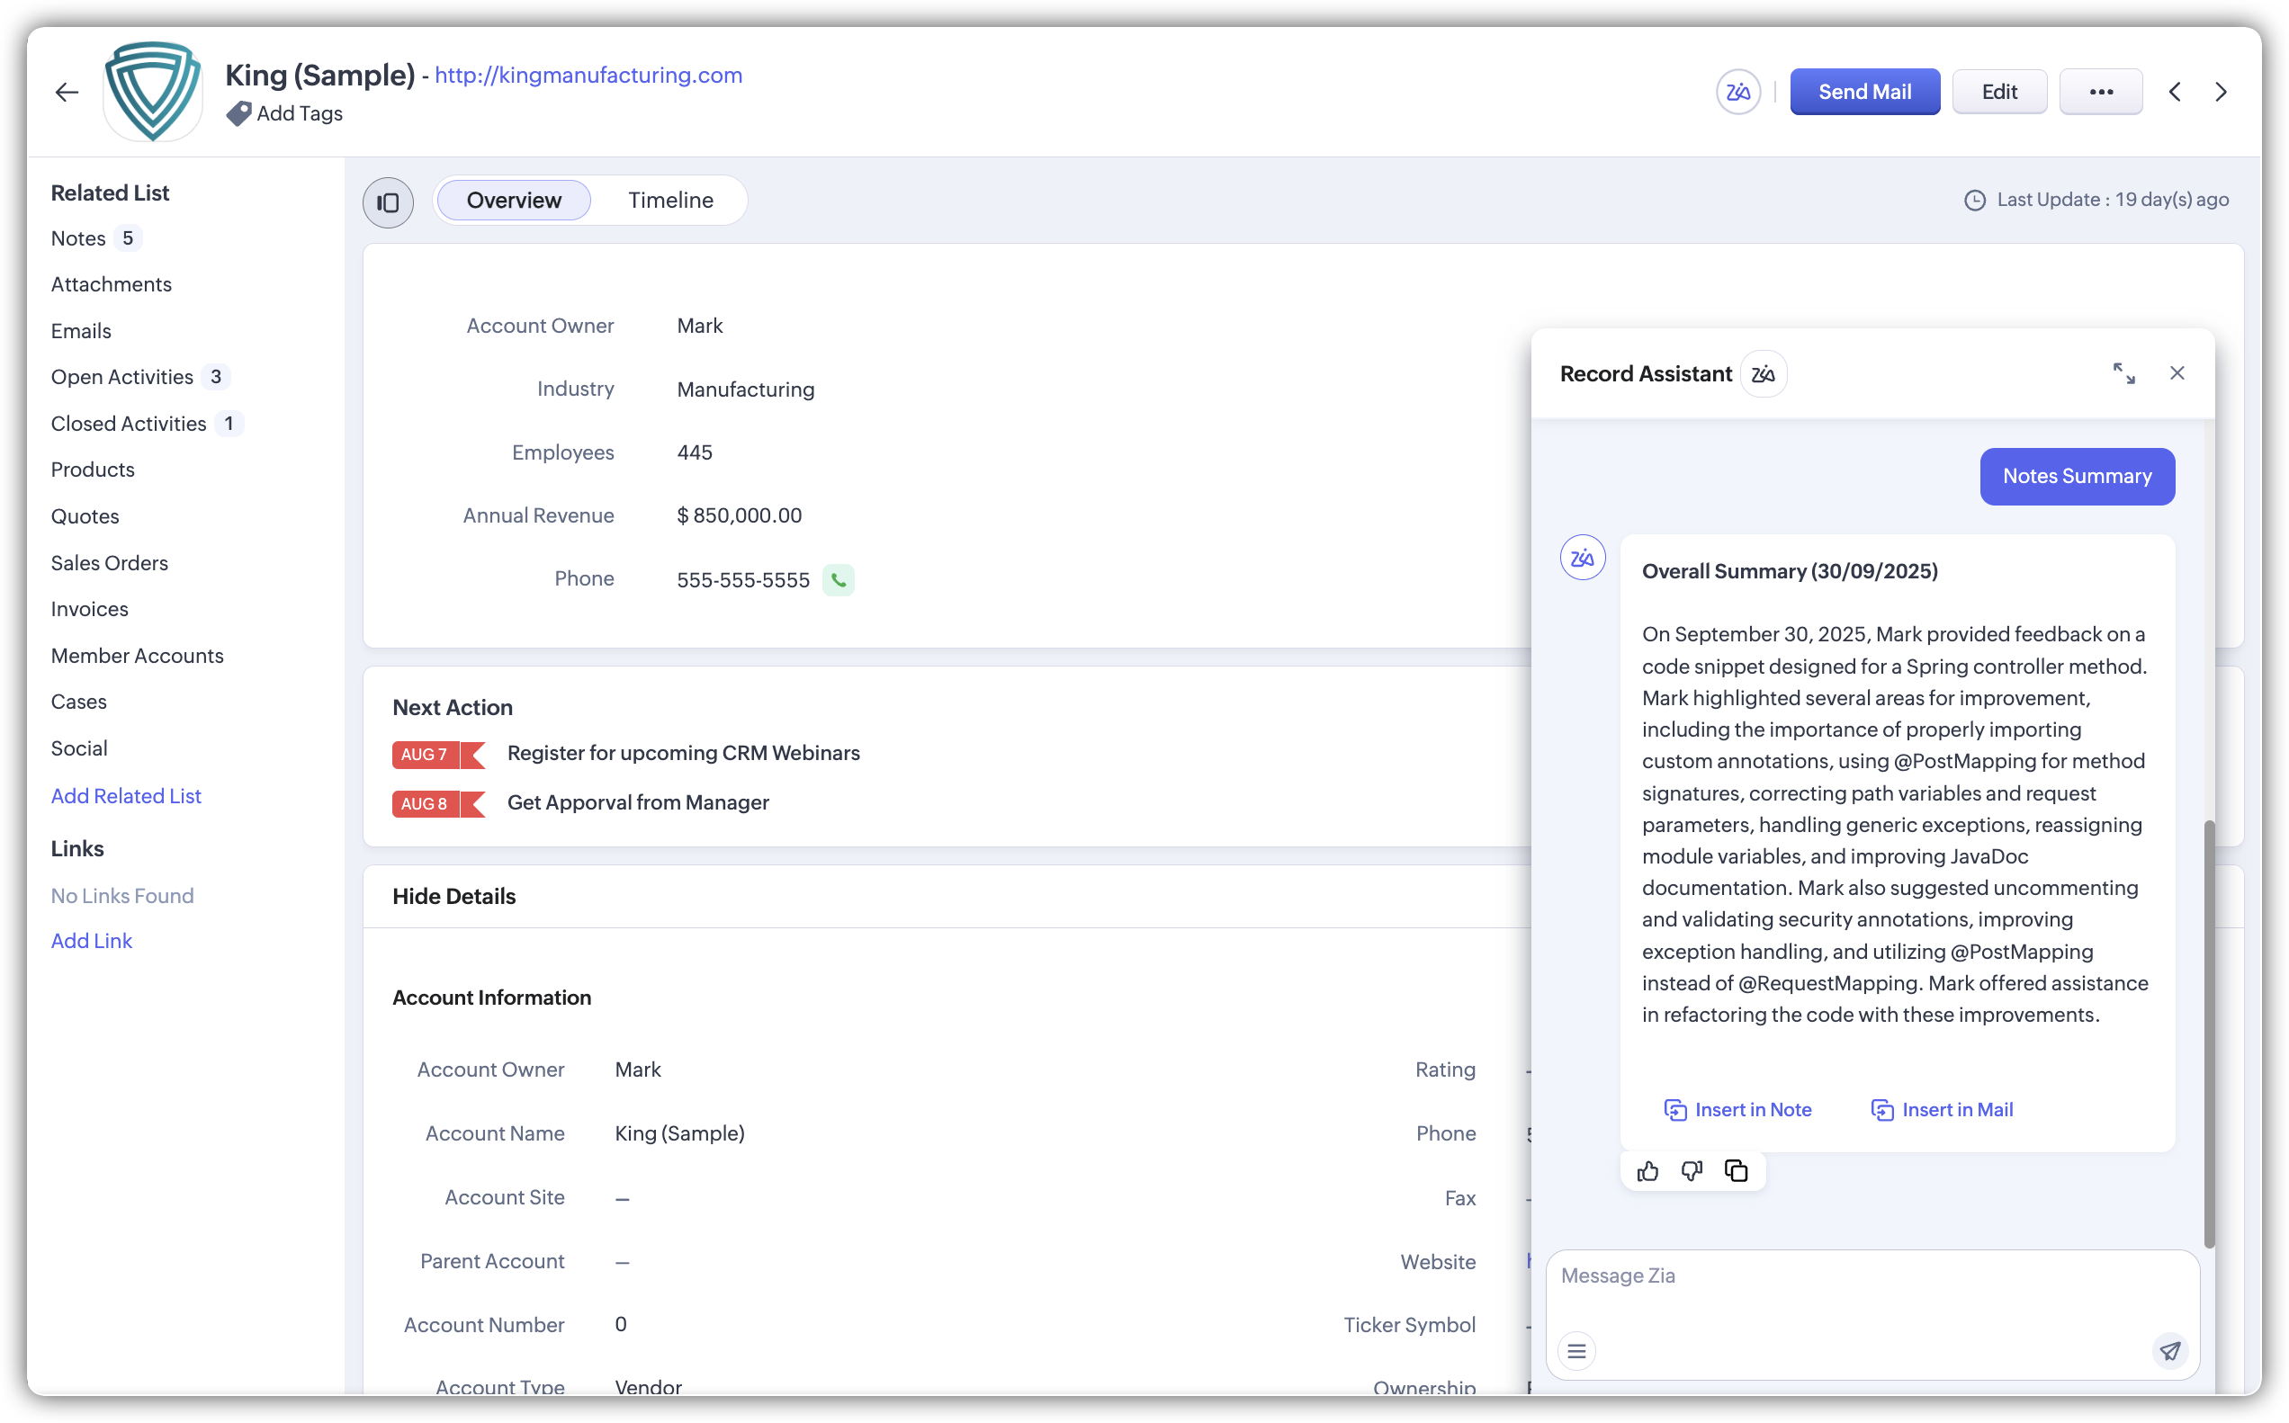The height and width of the screenshot is (1423, 2289).
Task: Copy the Zia summary response
Action: coord(1736,1171)
